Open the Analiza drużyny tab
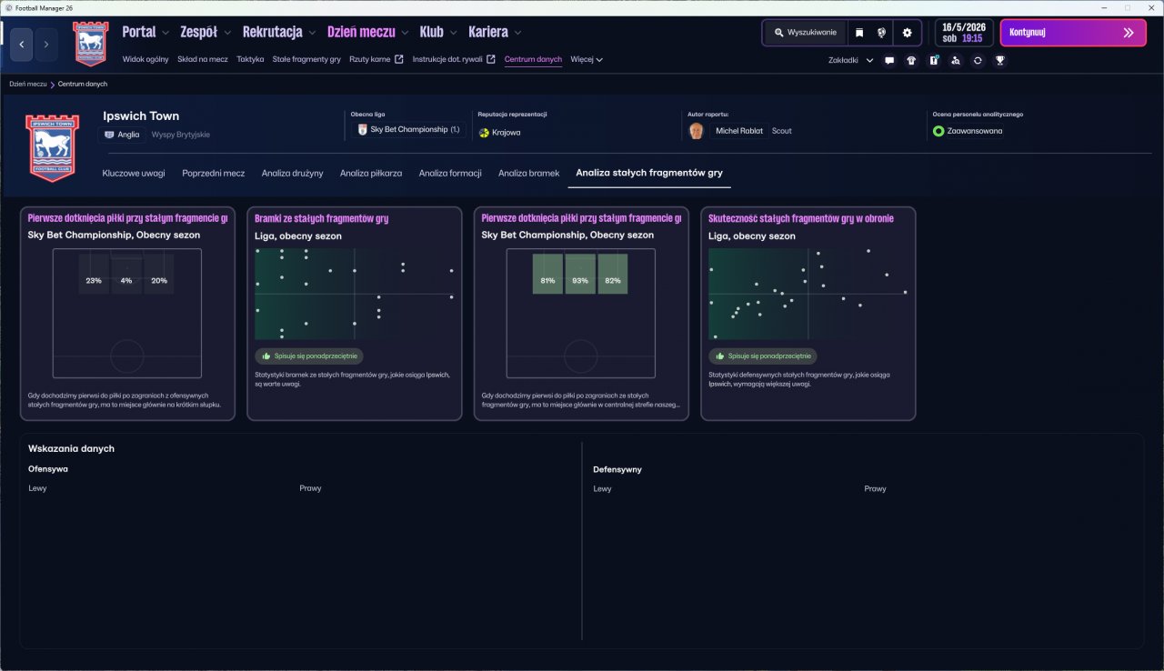The image size is (1164, 671). 293,173
